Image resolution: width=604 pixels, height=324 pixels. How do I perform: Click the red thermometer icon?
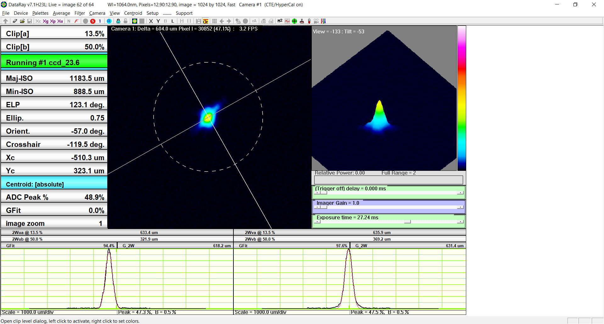(x=309, y=21)
